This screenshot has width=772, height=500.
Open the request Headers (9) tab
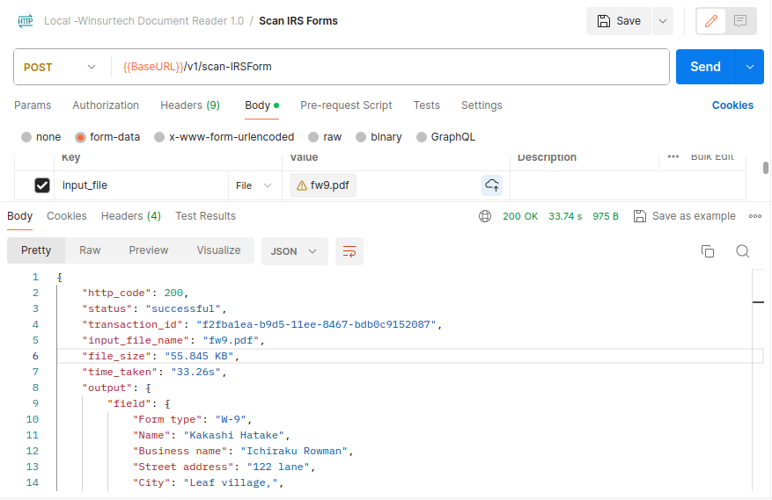coord(190,105)
